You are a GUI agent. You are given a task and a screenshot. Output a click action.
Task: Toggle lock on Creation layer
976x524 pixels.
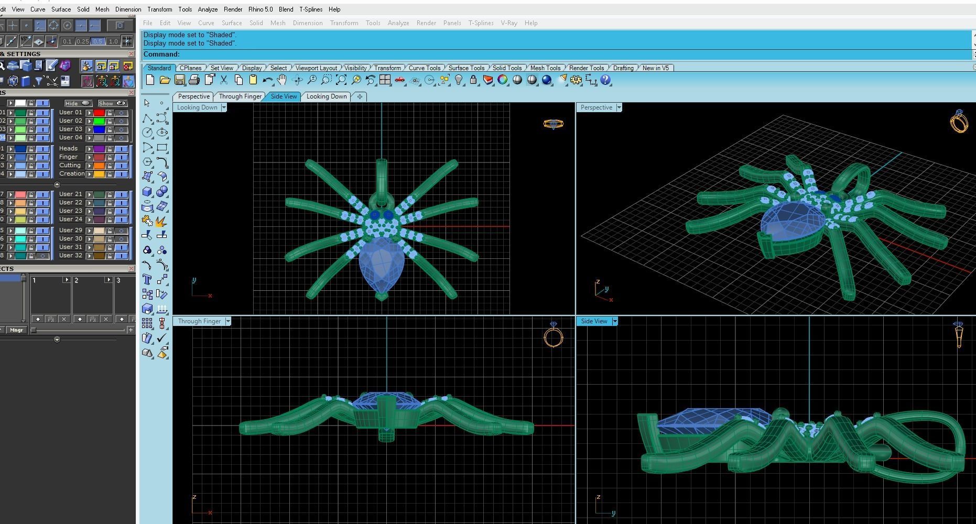pos(110,174)
